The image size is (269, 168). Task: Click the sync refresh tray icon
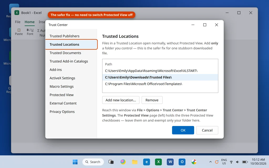[x=217, y=162]
